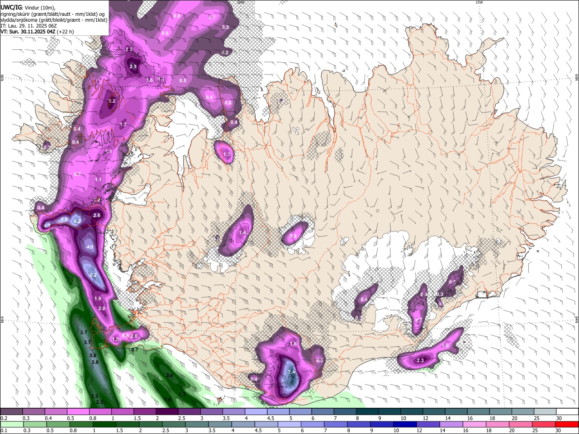Click the 2.6 precipitation value on the map
Viewport: 579px width, 434px height.
click(97, 216)
